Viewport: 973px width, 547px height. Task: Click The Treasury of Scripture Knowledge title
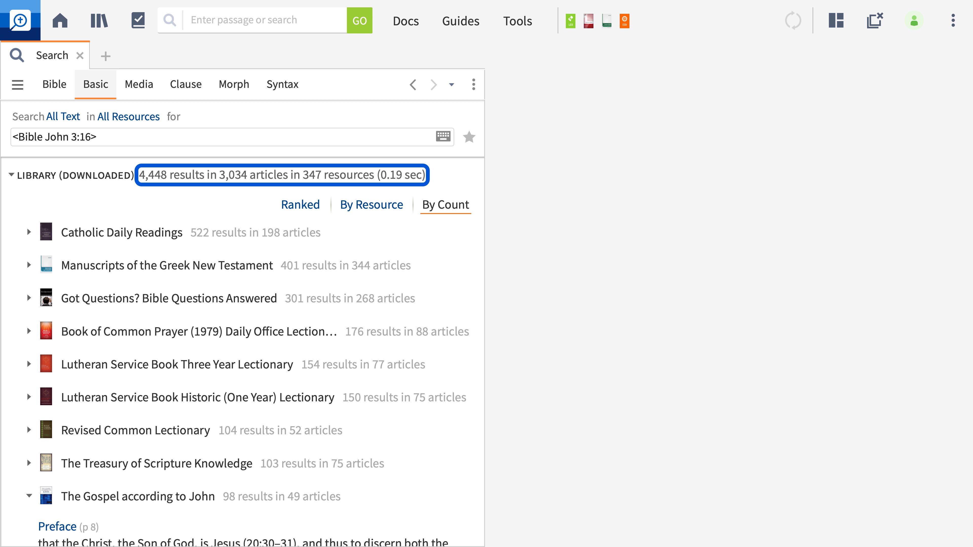click(x=157, y=463)
